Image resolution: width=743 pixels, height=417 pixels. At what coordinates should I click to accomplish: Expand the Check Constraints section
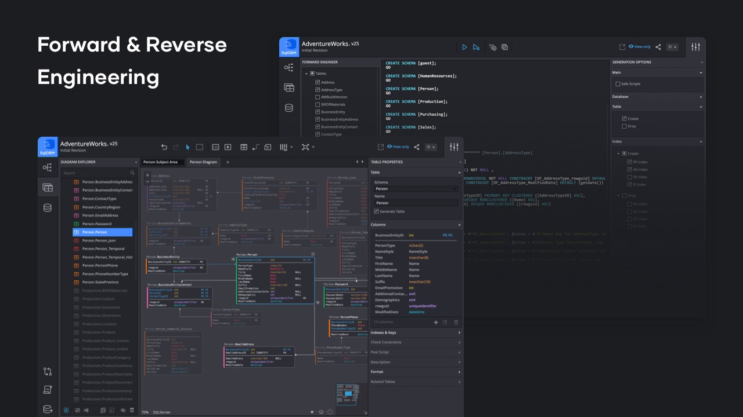tap(416, 342)
